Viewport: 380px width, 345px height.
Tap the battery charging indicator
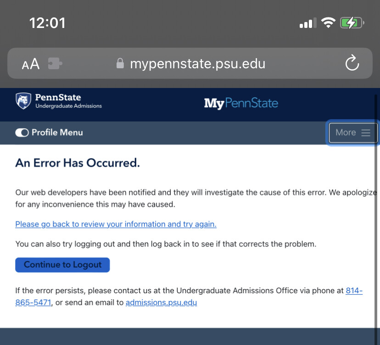[352, 23]
